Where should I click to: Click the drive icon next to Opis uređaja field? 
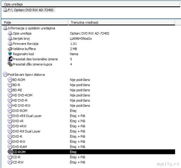[x=10, y=33]
